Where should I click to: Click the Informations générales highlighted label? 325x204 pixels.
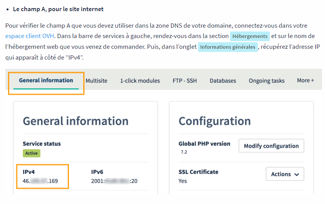coord(228,47)
